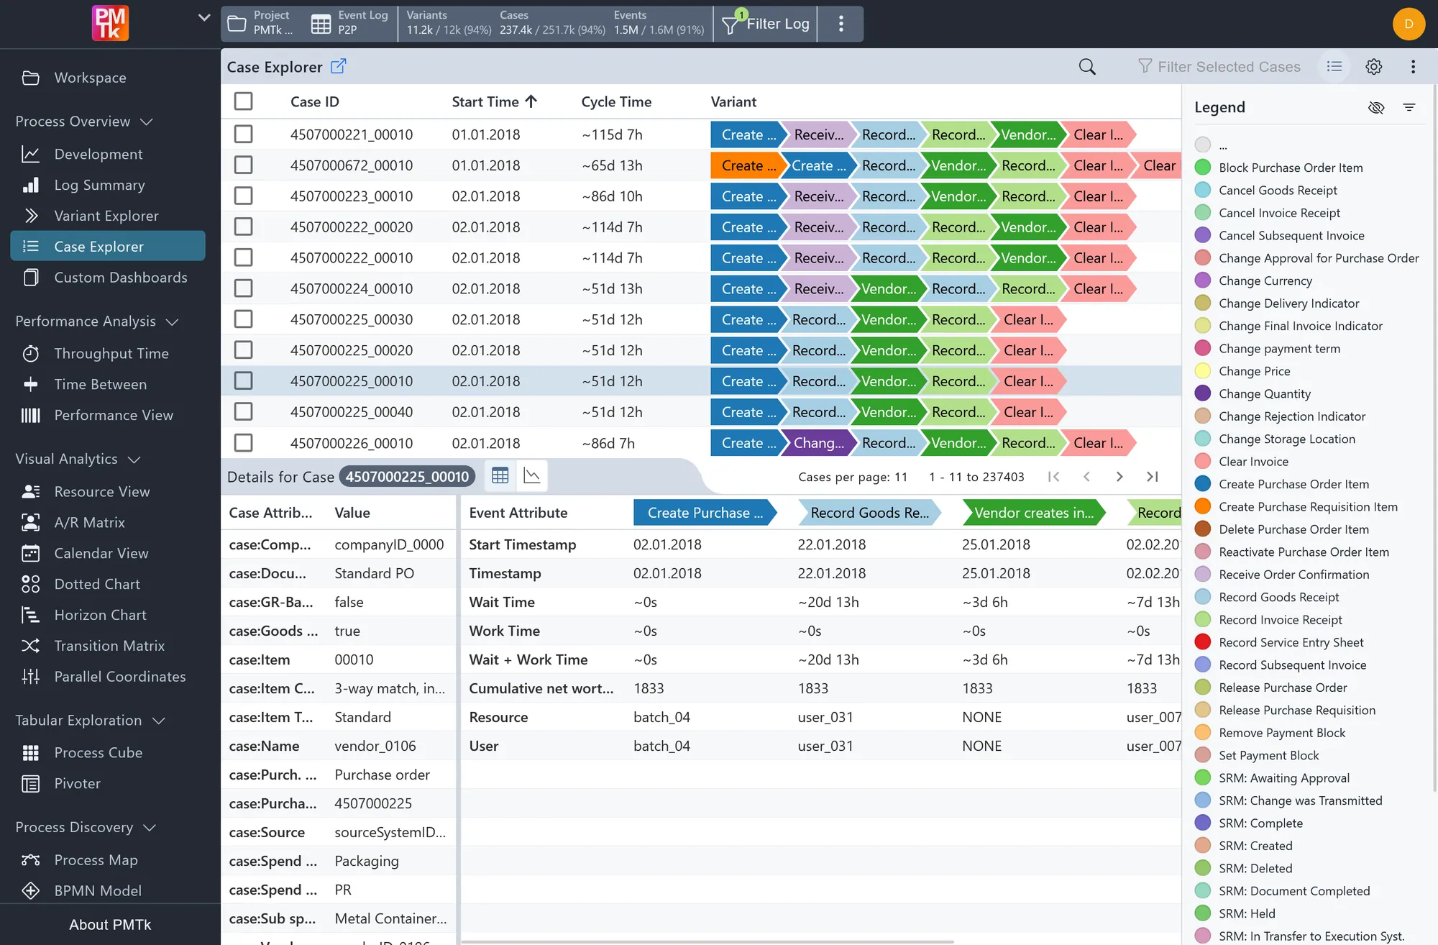1438x945 pixels.
Task: Click the Clear Invoice legend color swatch
Action: 1202,461
